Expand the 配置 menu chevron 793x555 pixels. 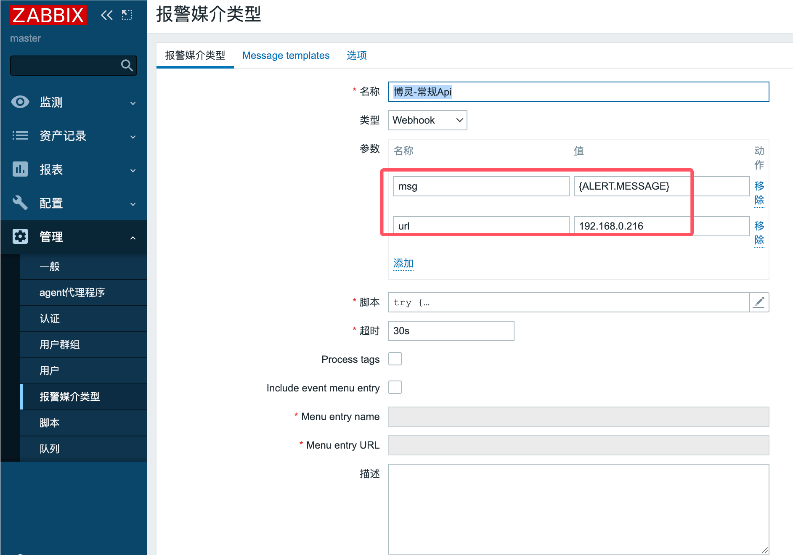tap(133, 204)
